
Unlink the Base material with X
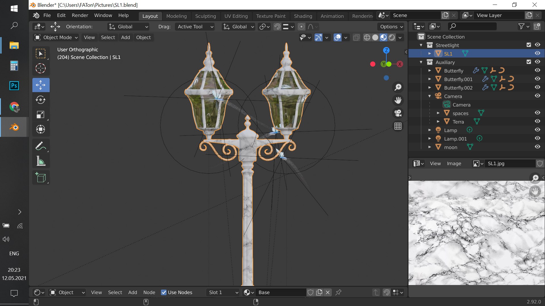click(x=328, y=292)
